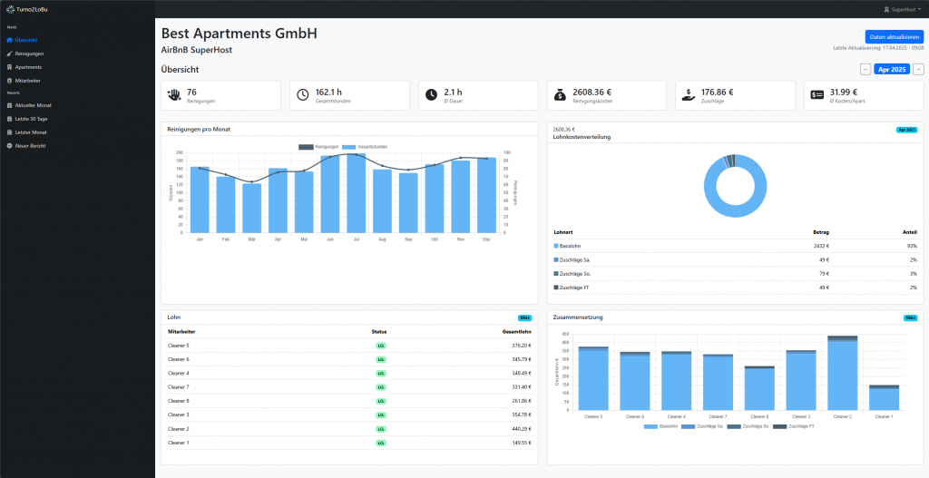This screenshot has height=478, width=929.
Task: Go to previous month with left arrow
Action: pos(865,69)
